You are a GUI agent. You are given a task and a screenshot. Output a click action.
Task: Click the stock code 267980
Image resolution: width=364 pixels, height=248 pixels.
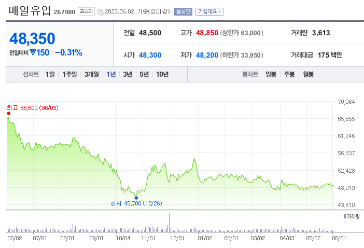(x=64, y=12)
